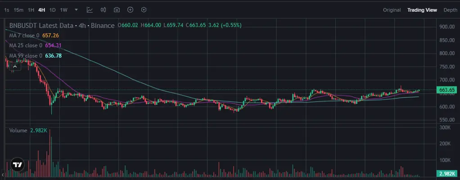Click the H664.00 high price value

tap(151, 26)
